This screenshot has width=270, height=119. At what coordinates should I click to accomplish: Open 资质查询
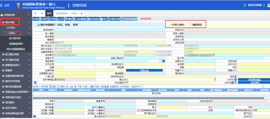coord(94,19)
